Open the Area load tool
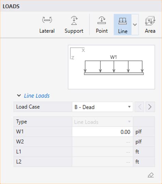Viewport: 162px width, 184px height. (x=150, y=25)
